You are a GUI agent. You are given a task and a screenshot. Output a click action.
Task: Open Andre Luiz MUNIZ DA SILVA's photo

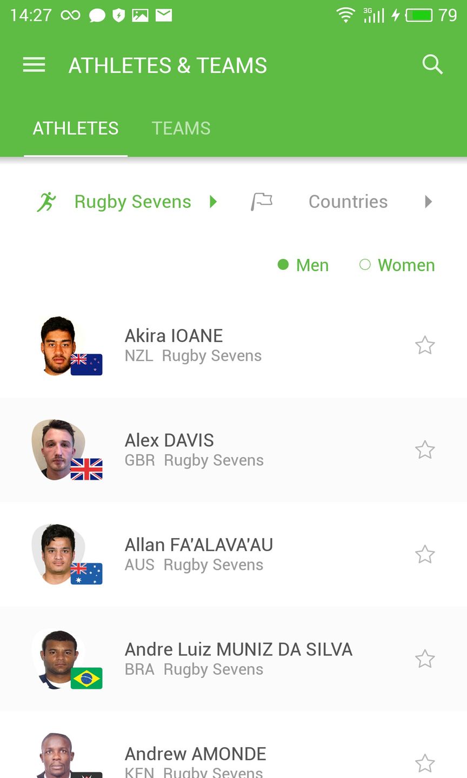pos(59,659)
